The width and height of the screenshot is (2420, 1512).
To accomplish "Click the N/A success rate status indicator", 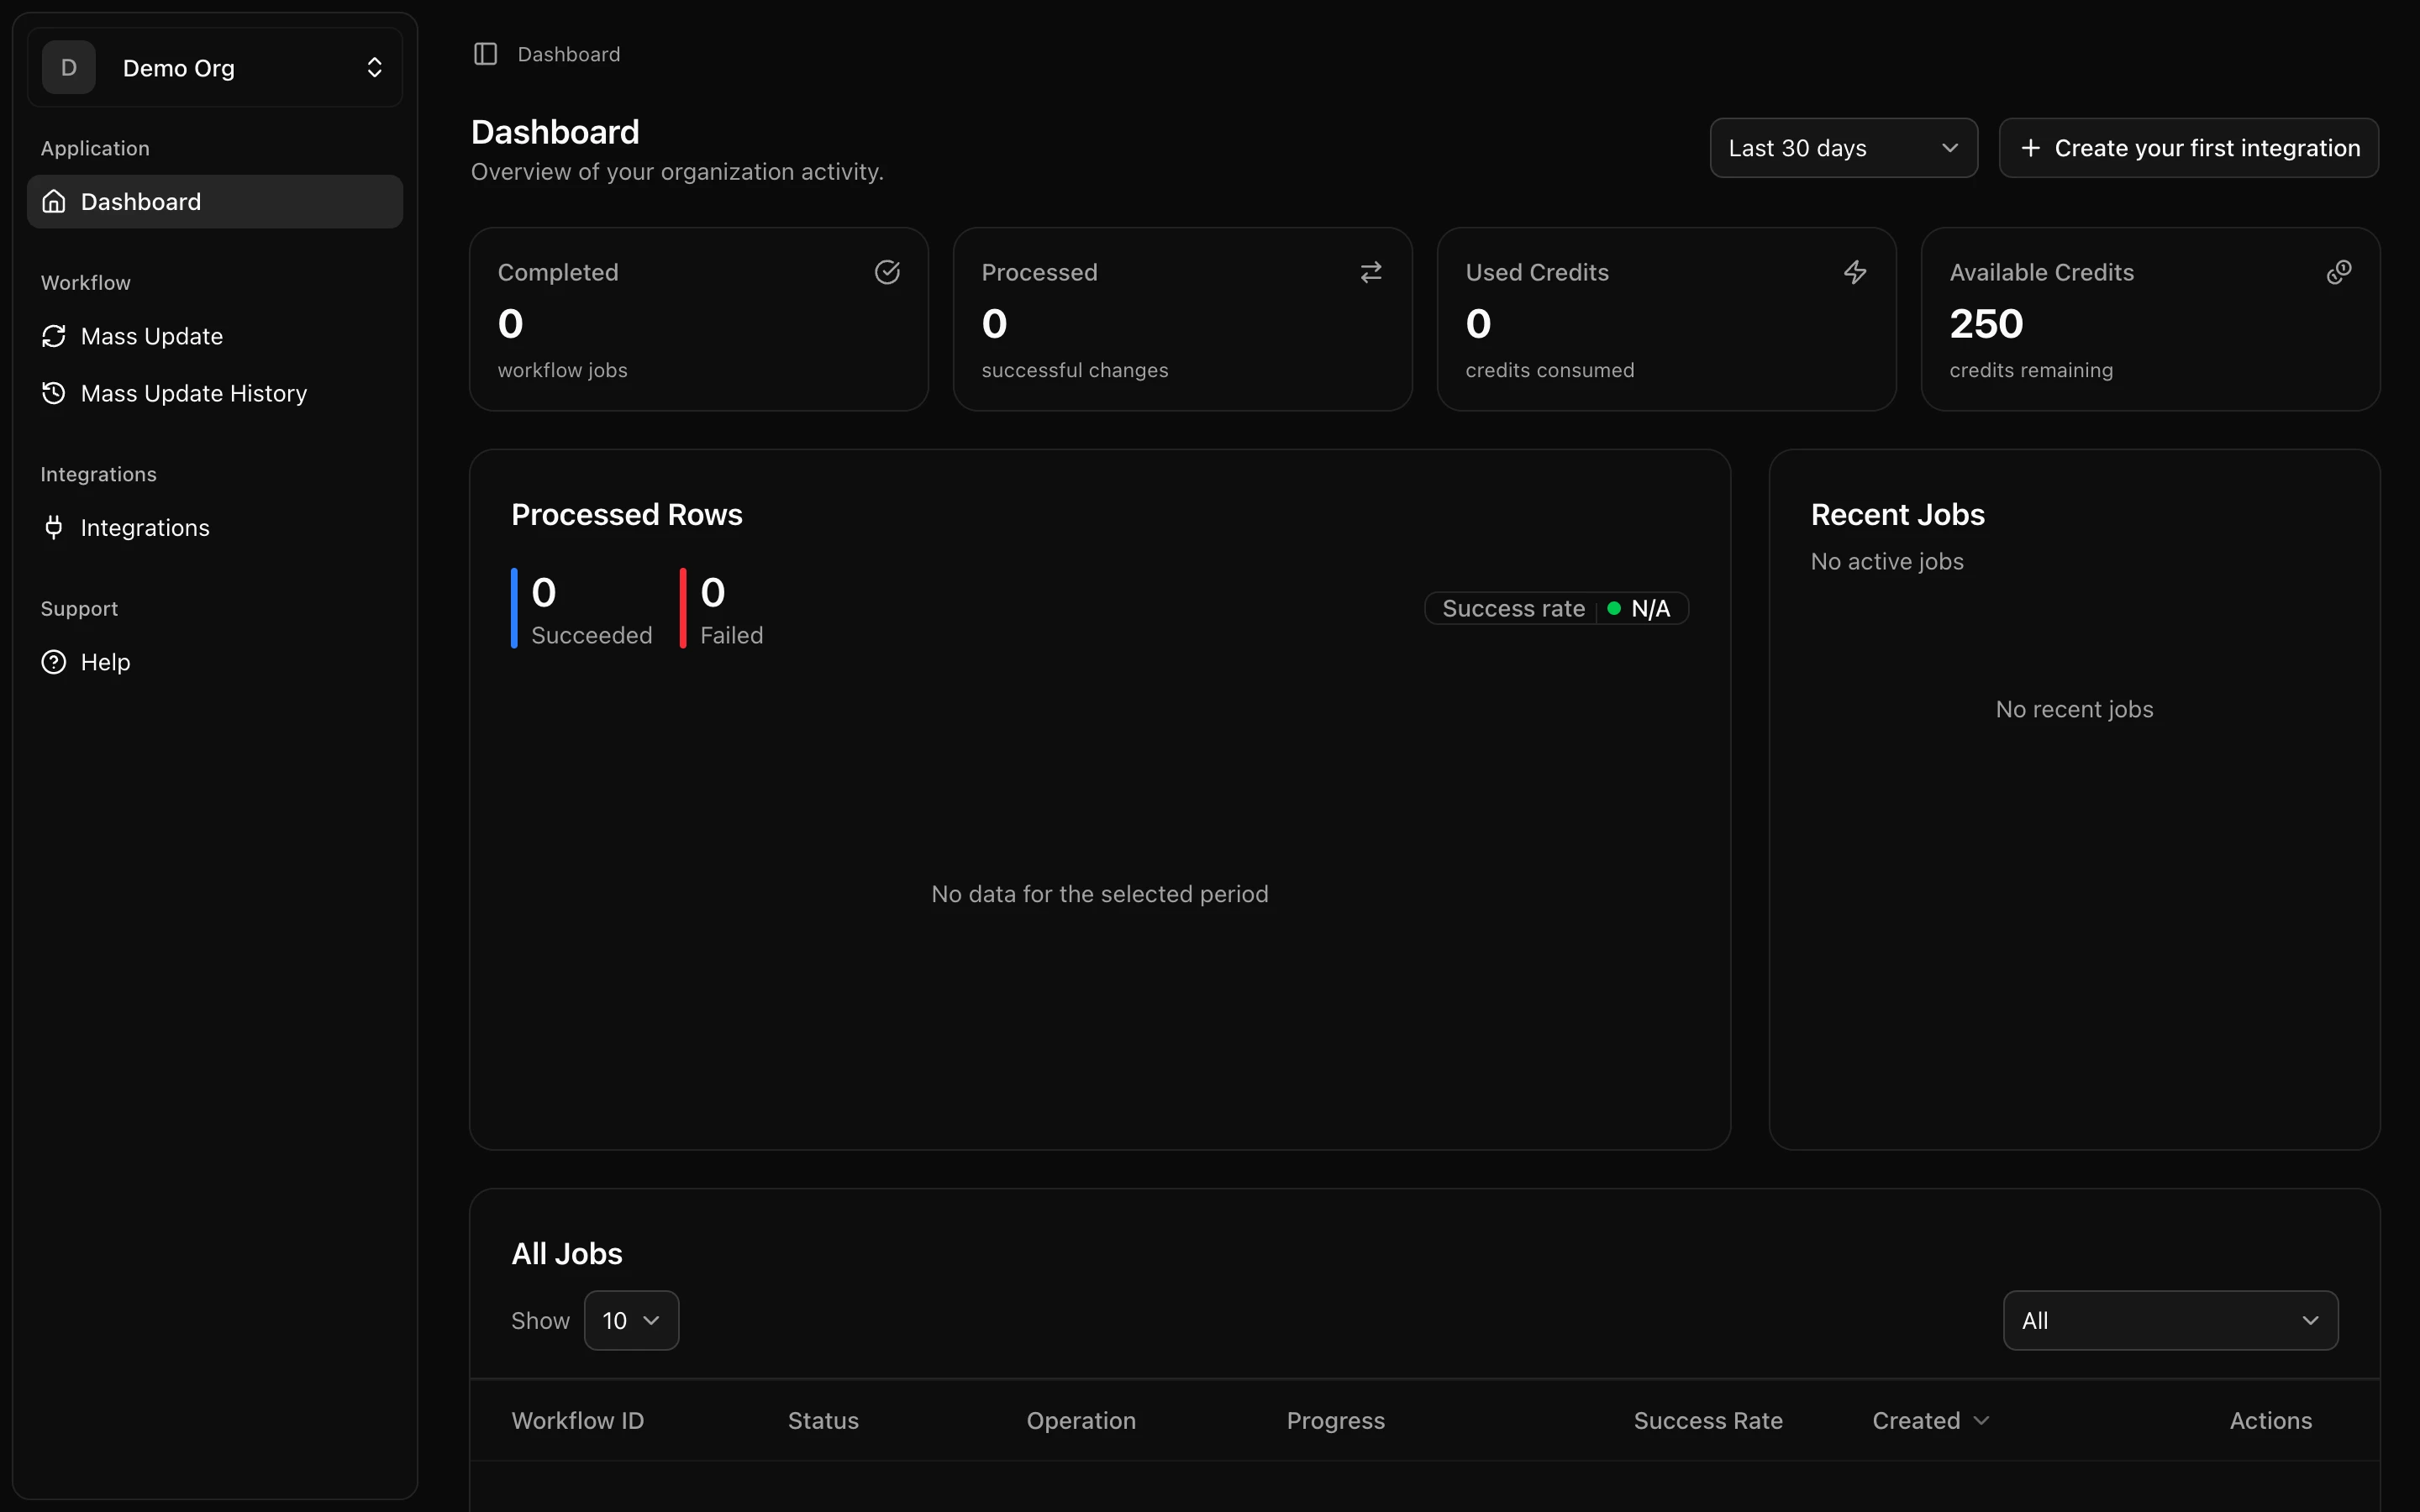I will point(1640,608).
